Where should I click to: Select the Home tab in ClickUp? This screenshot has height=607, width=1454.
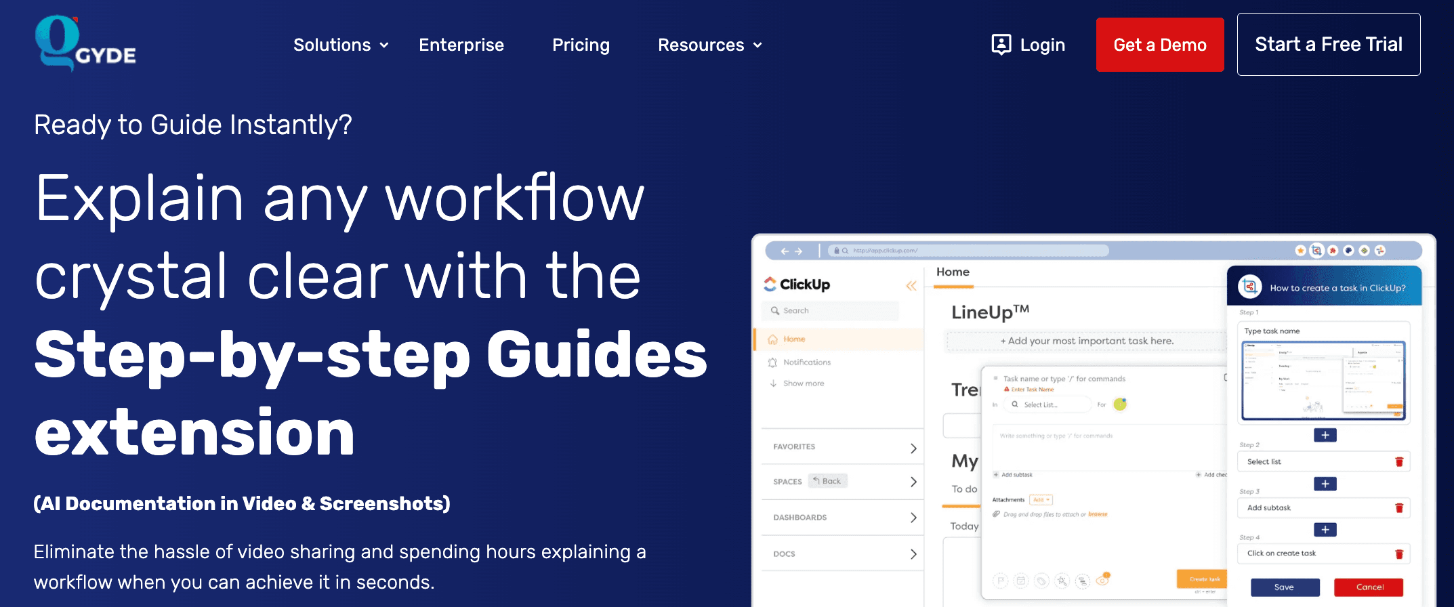coord(953,272)
